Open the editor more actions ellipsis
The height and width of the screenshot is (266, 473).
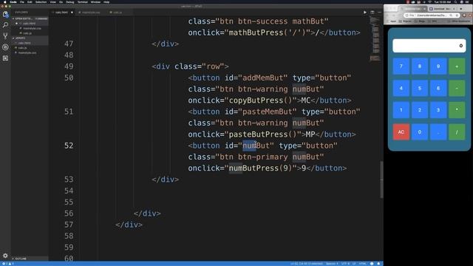coord(379,13)
